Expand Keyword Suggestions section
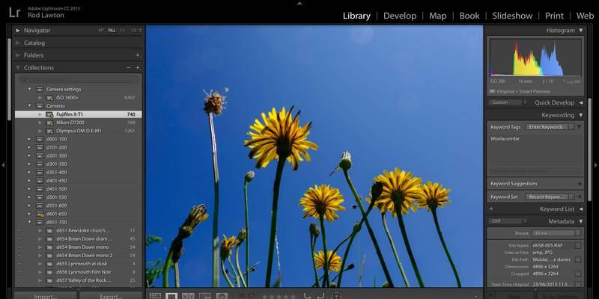This screenshot has width=599, height=299. pos(580,184)
